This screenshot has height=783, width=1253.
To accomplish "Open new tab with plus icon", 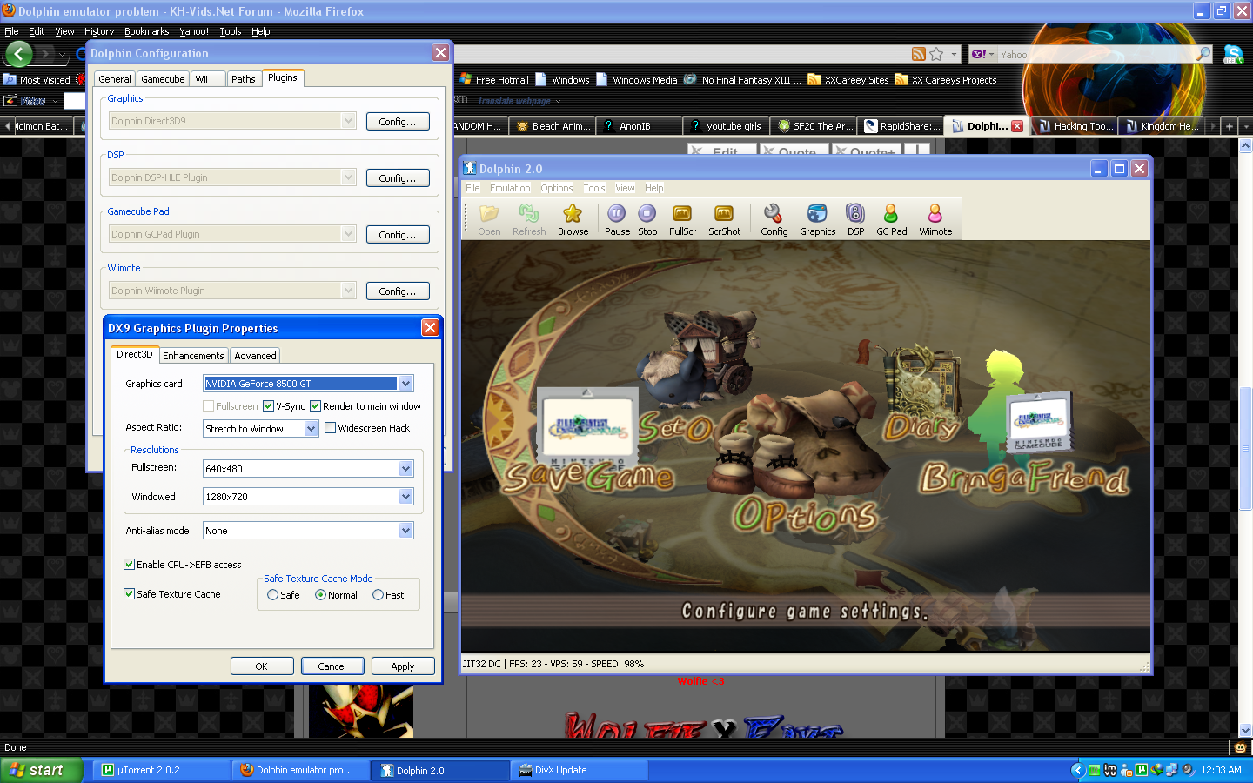I will (1230, 126).
